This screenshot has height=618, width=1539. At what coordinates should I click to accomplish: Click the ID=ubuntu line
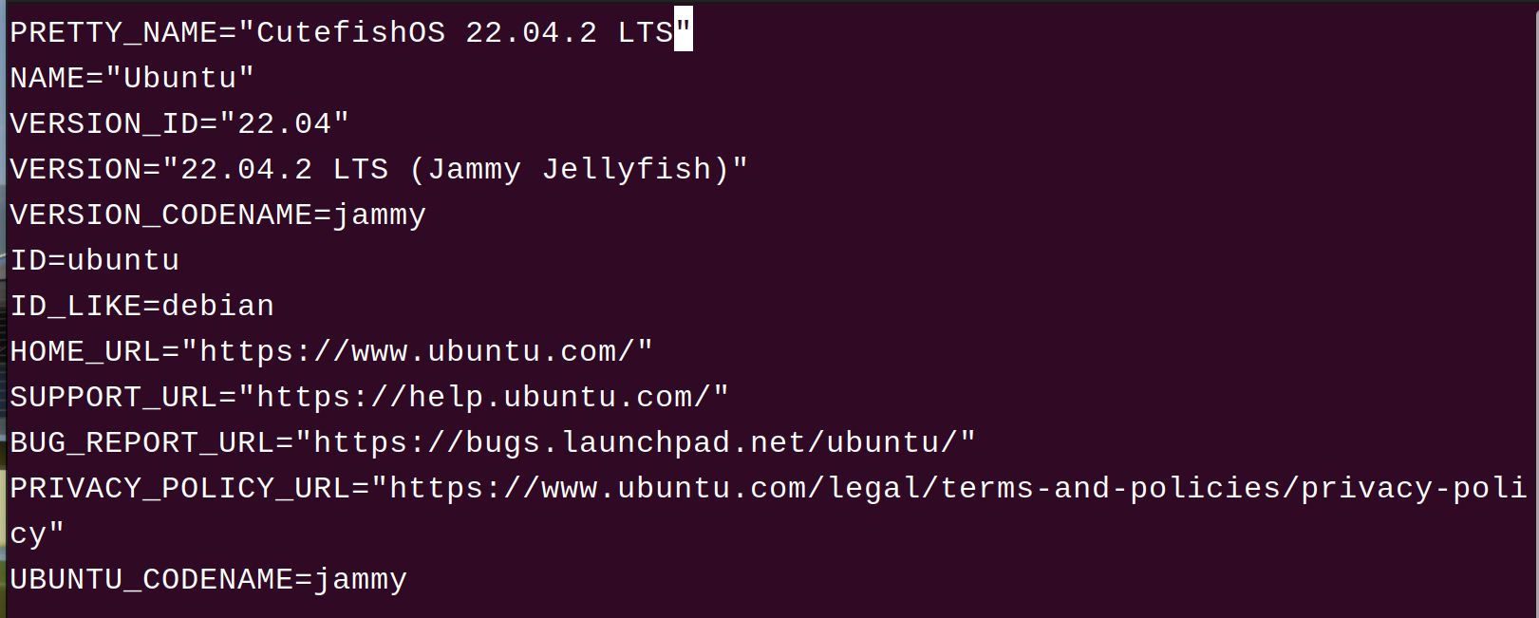coord(95,260)
